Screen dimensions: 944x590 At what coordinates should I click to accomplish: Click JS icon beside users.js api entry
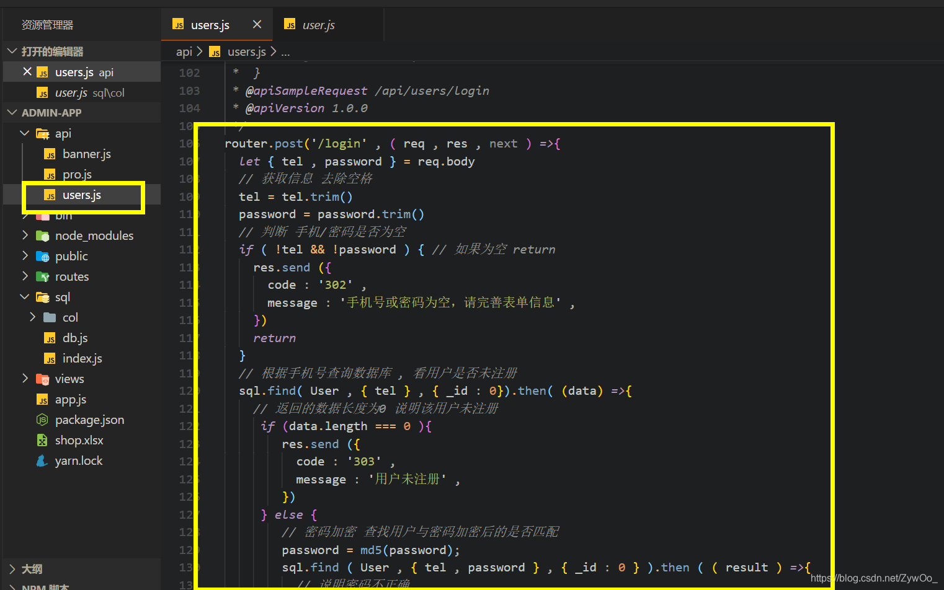tap(43, 73)
